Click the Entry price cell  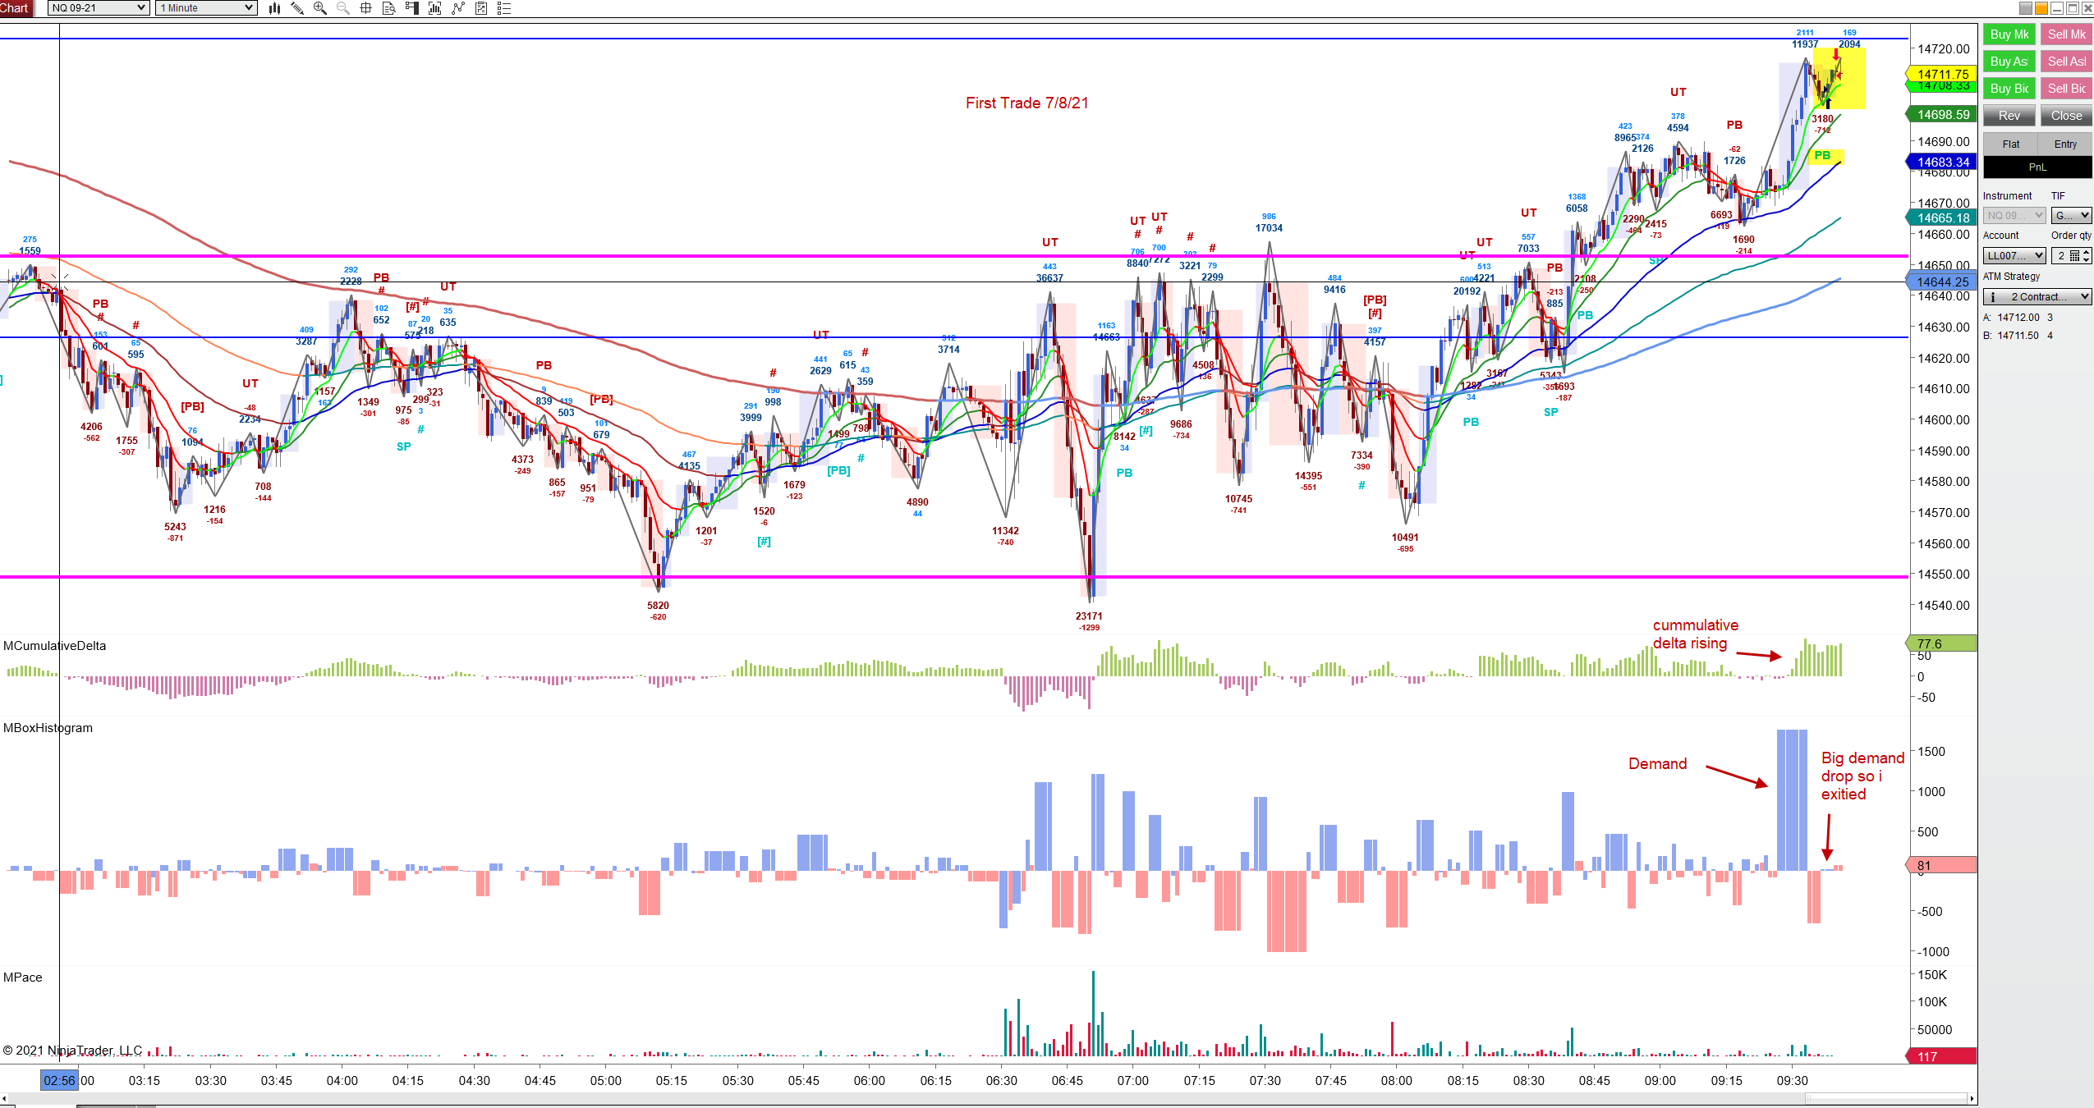coord(2065,144)
